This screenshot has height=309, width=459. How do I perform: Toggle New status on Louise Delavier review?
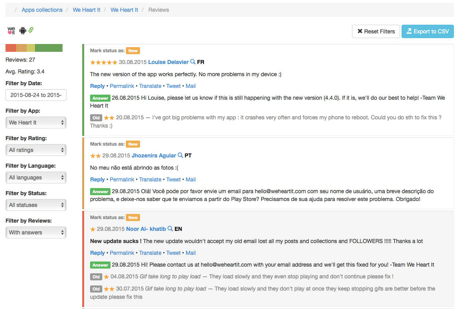(133, 51)
